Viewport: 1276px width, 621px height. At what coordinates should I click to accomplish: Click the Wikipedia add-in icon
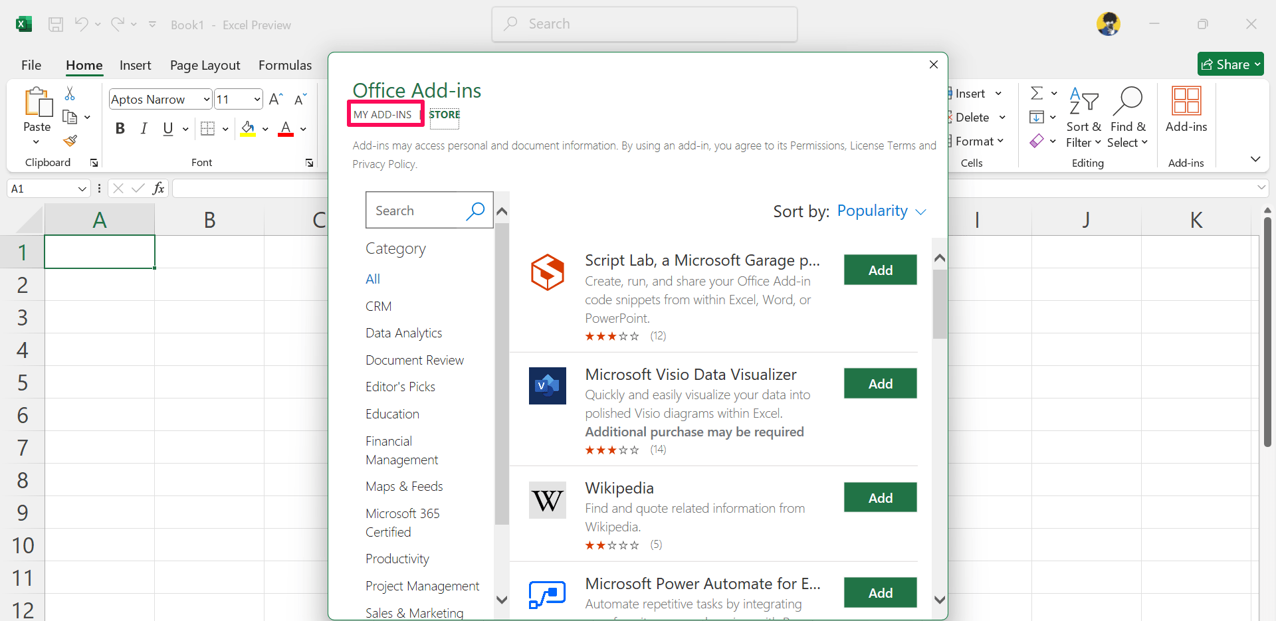(x=548, y=500)
